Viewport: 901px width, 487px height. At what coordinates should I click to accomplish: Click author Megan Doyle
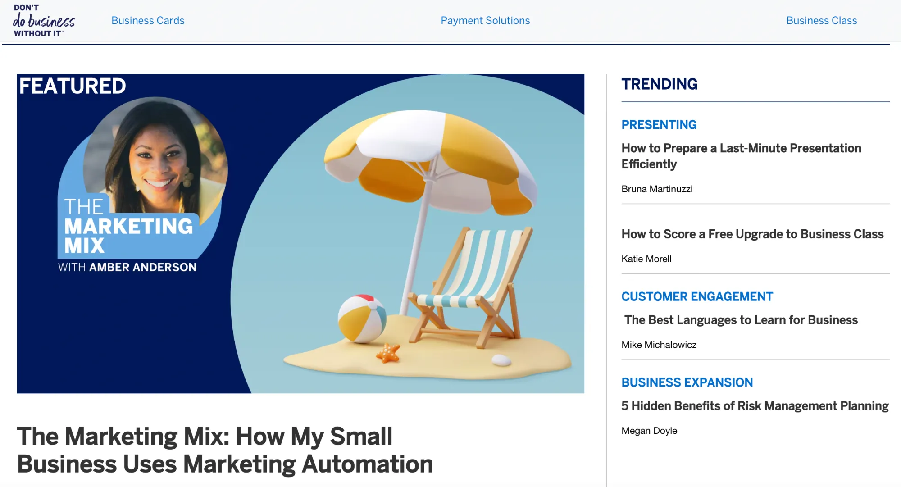click(649, 431)
